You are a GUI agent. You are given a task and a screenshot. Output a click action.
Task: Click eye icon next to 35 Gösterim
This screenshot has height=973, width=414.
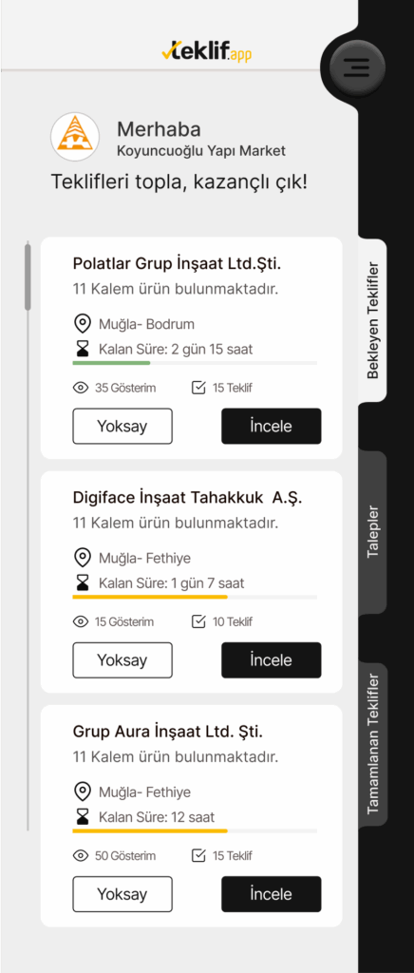tap(81, 389)
